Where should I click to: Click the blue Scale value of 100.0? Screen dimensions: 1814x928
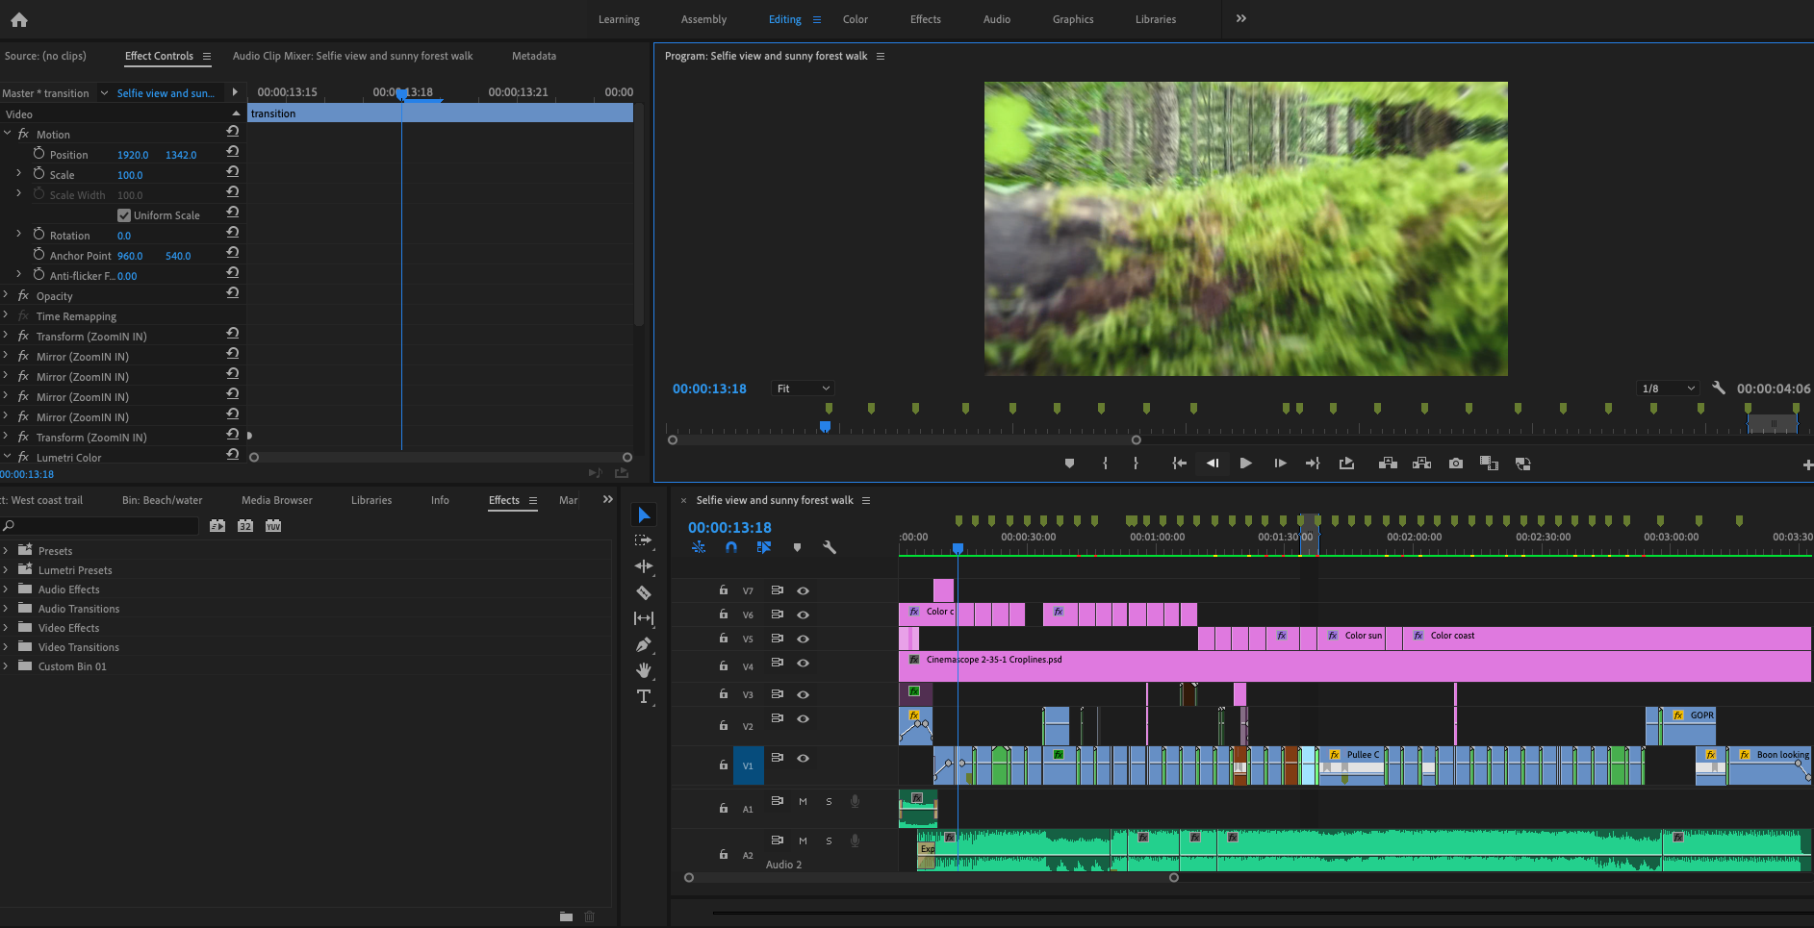130,174
